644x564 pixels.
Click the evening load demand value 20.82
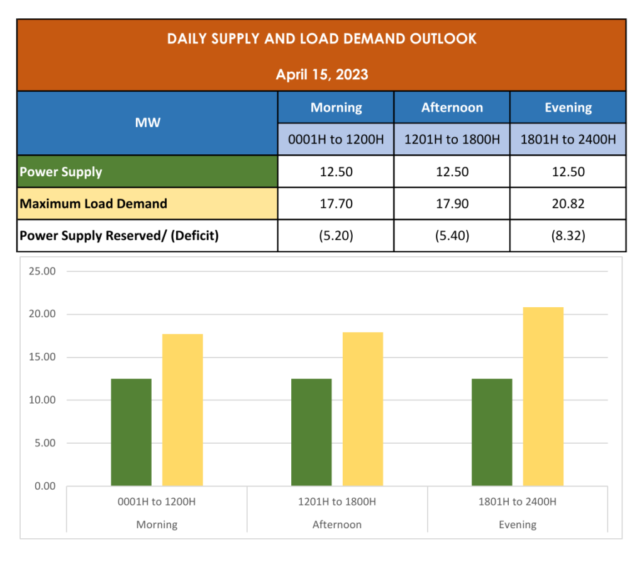(568, 204)
